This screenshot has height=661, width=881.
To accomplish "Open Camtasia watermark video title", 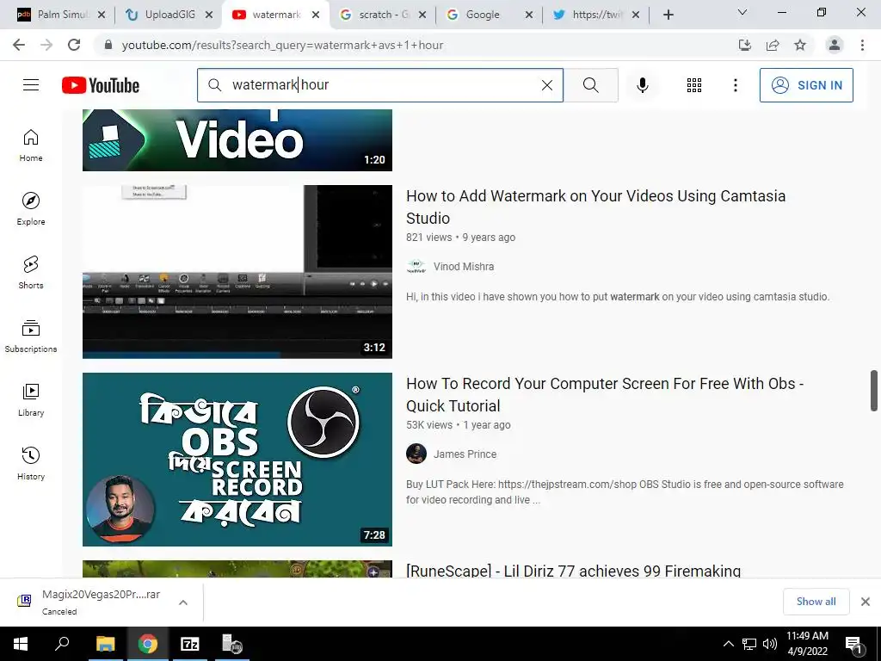I will coord(595,207).
